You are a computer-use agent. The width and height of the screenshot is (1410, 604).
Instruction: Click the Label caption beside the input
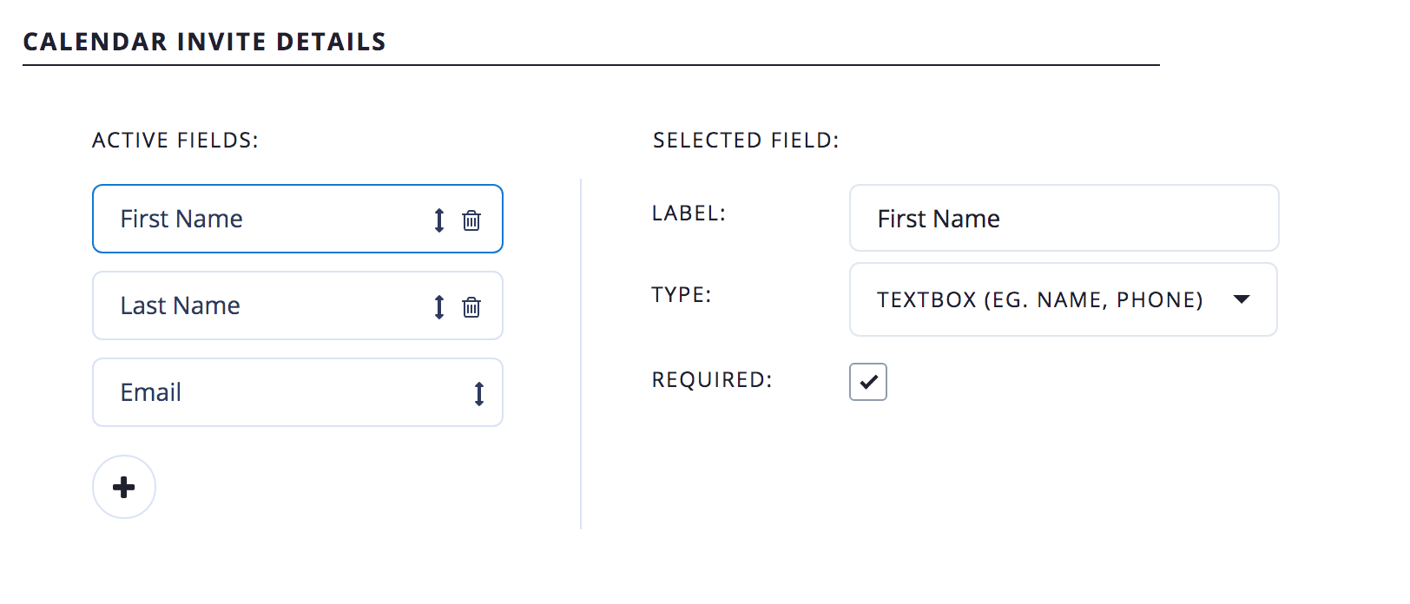click(x=689, y=213)
